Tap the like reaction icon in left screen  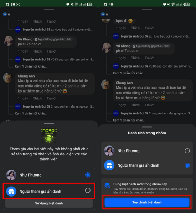(5, 14)
